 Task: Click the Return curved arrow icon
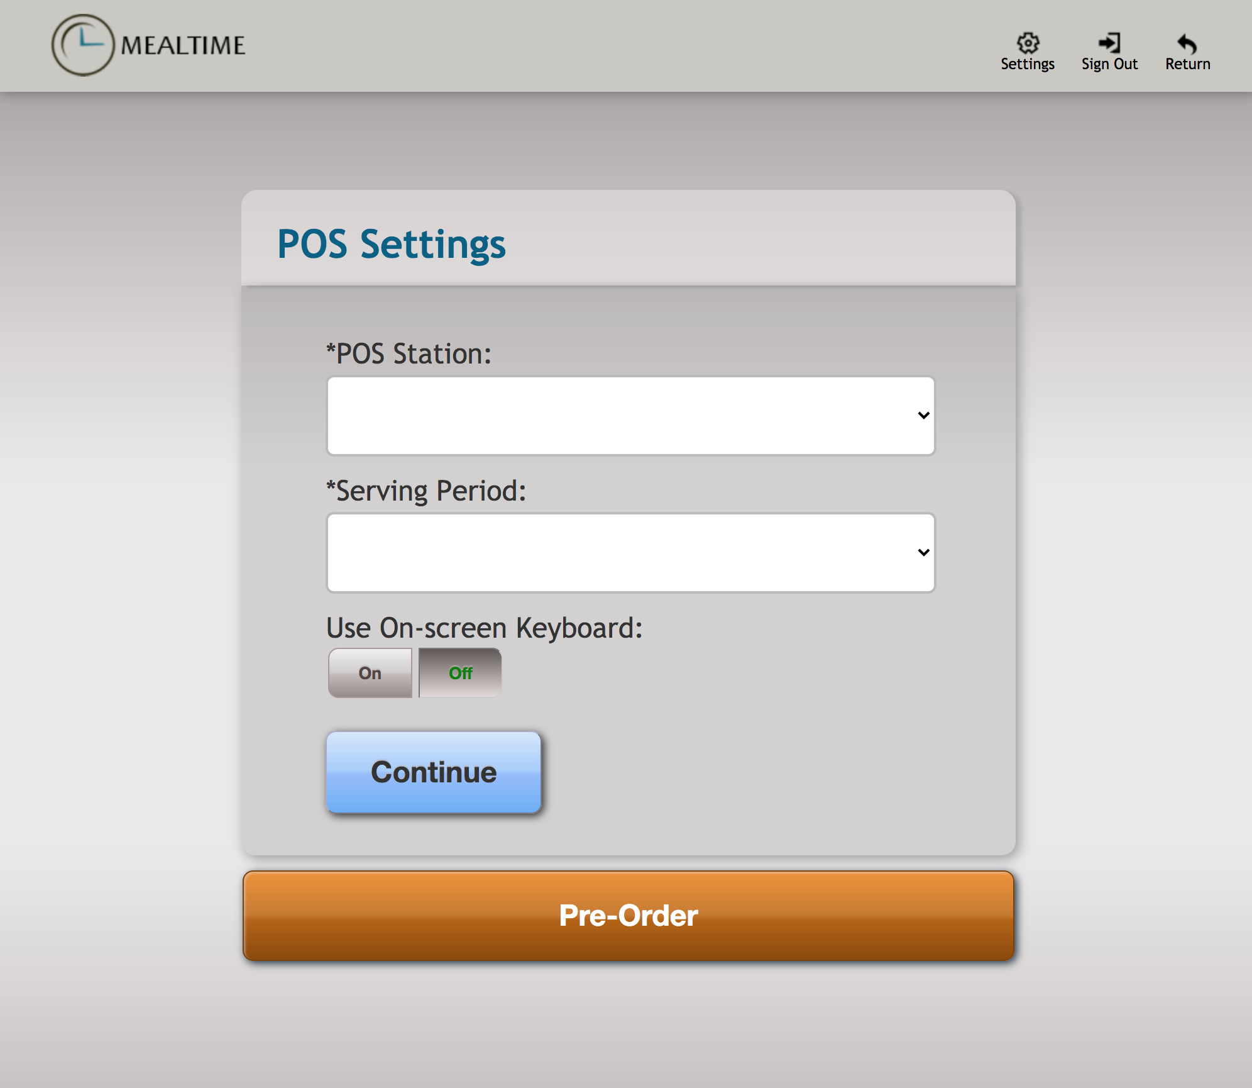1187,43
